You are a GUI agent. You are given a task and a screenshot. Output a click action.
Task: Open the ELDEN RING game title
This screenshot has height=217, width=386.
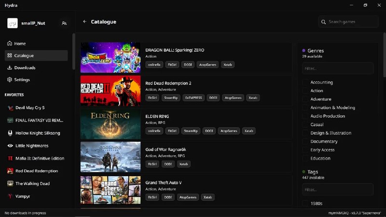(157, 116)
